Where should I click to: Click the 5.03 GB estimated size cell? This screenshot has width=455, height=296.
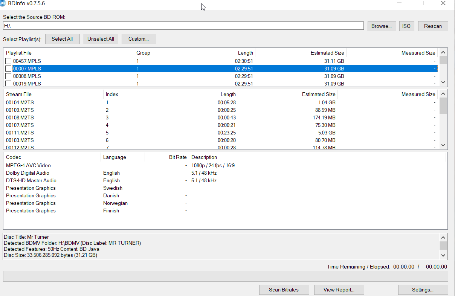(x=327, y=133)
